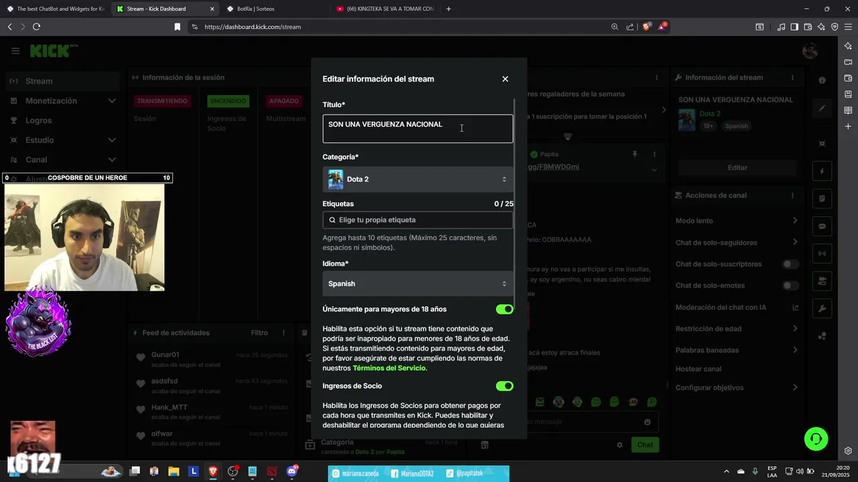This screenshot has height=482, width=858.
Task: Click the browser back arrow
Action: pyautogui.click(x=9, y=27)
